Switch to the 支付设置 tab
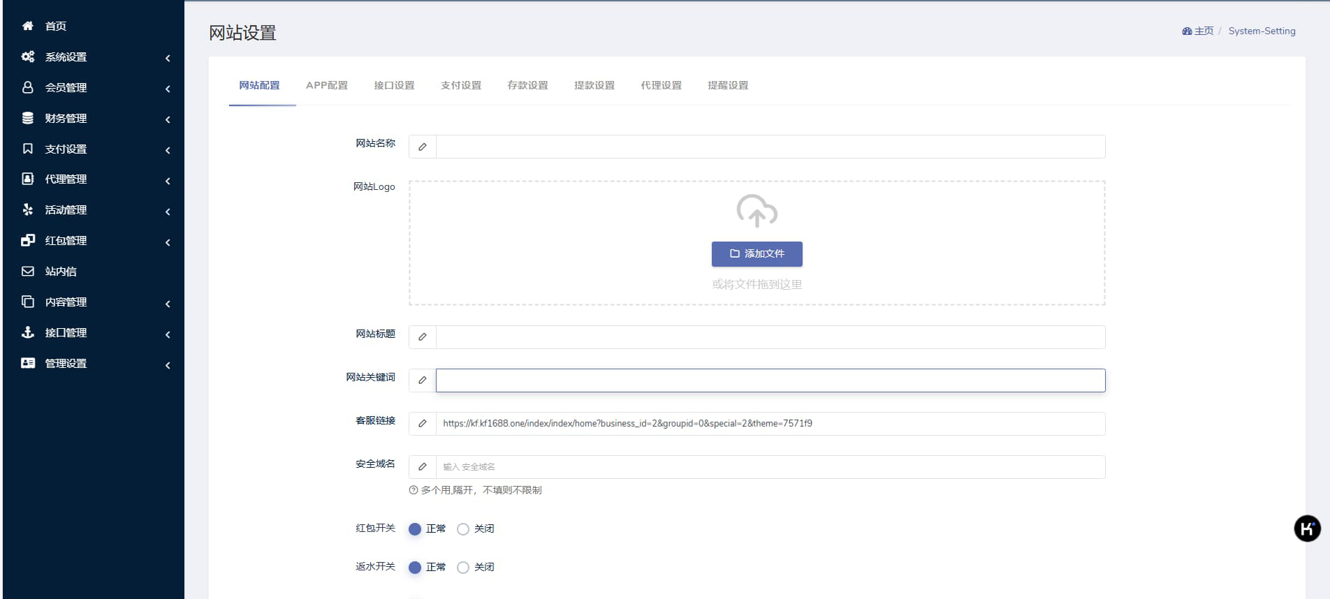Screen dimensions: 1330x599 coord(461,85)
